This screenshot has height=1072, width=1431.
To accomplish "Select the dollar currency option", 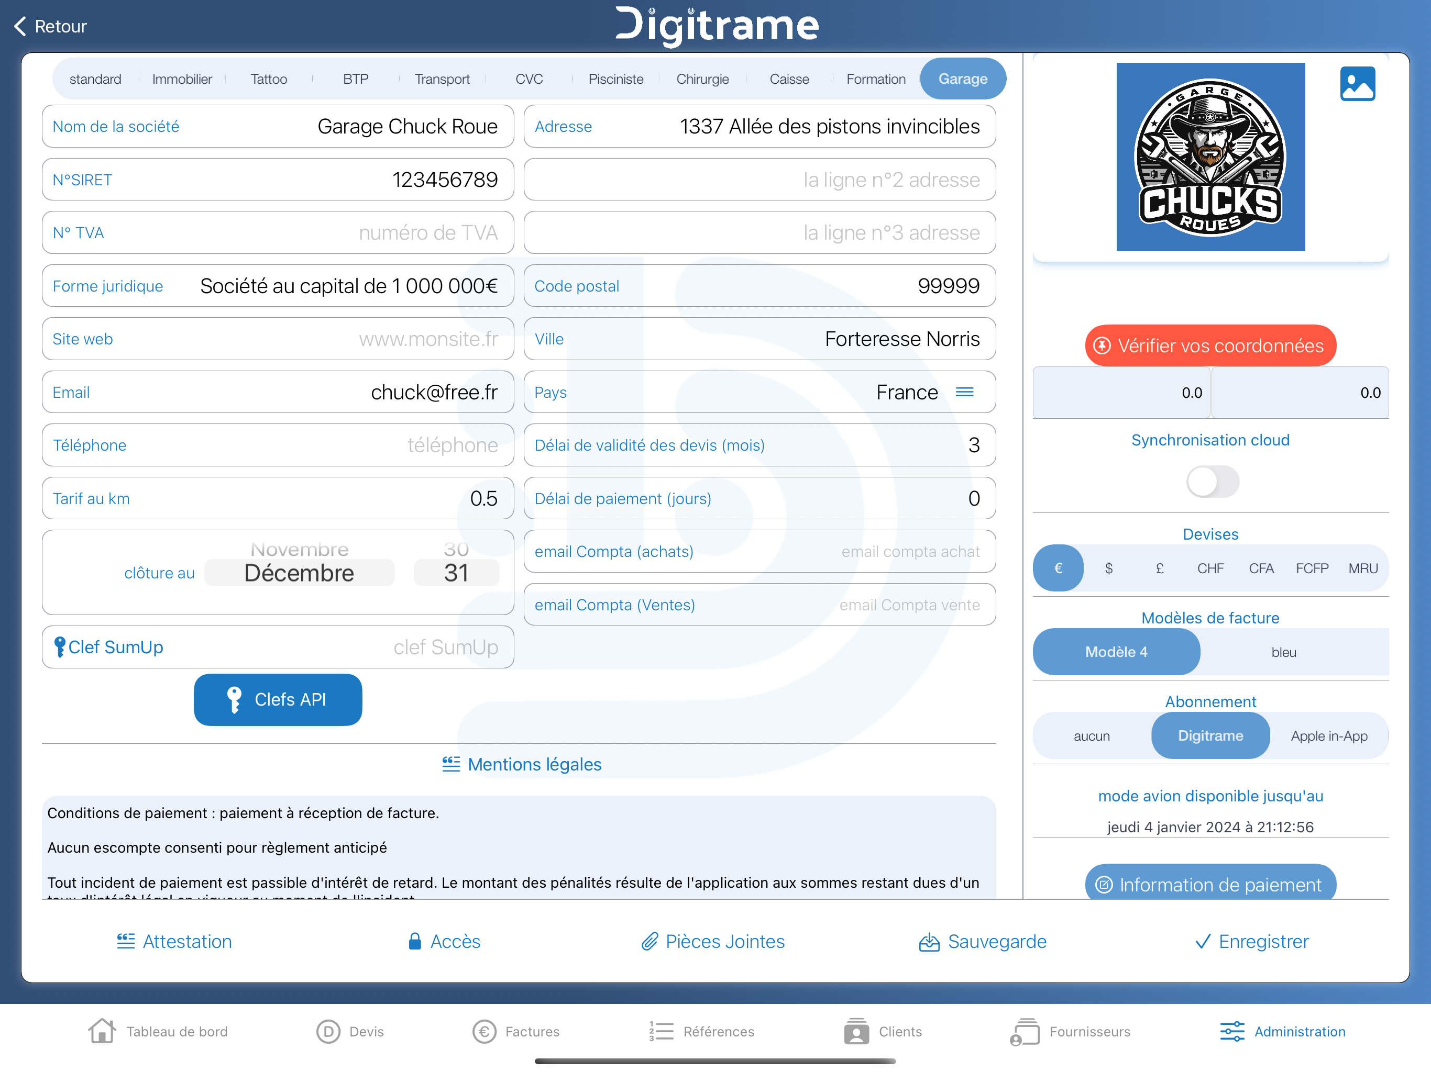I will [1109, 568].
